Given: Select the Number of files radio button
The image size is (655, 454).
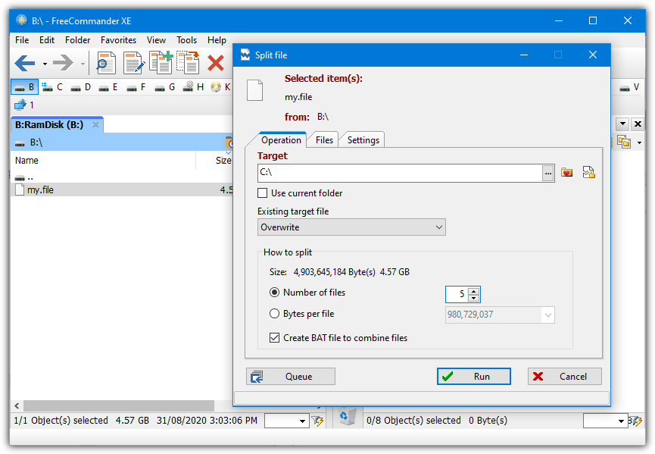Looking at the screenshot, I should click(x=274, y=293).
